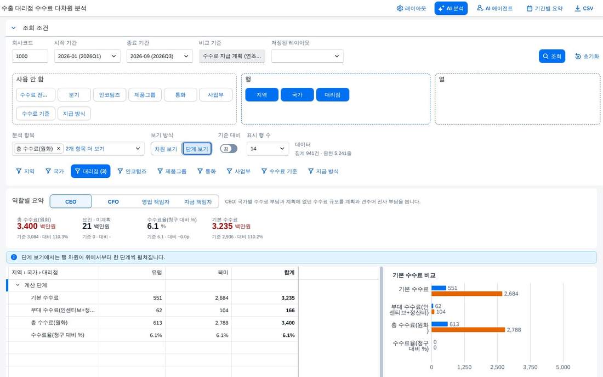Image resolution: width=603 pixels, height=377 pixels.
Task: Click the 회사코드 input field
Action: pyautogui.click(x=30, y=56)
